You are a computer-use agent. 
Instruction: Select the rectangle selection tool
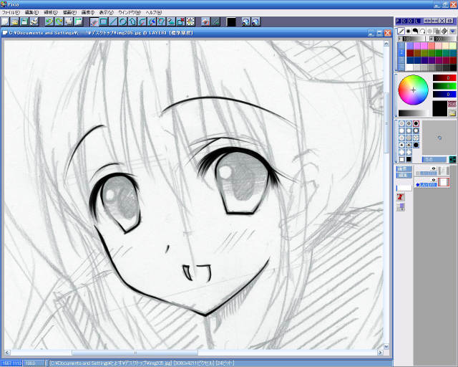[104, 22]
